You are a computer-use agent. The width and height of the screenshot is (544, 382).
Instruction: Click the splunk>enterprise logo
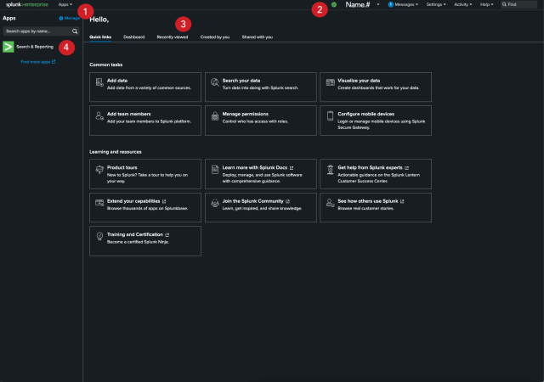[27, 4]
